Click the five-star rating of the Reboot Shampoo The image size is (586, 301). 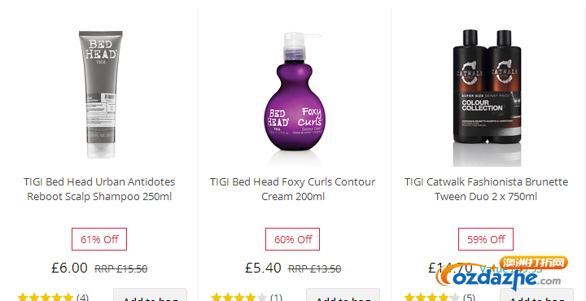click(x=46, y=297)
